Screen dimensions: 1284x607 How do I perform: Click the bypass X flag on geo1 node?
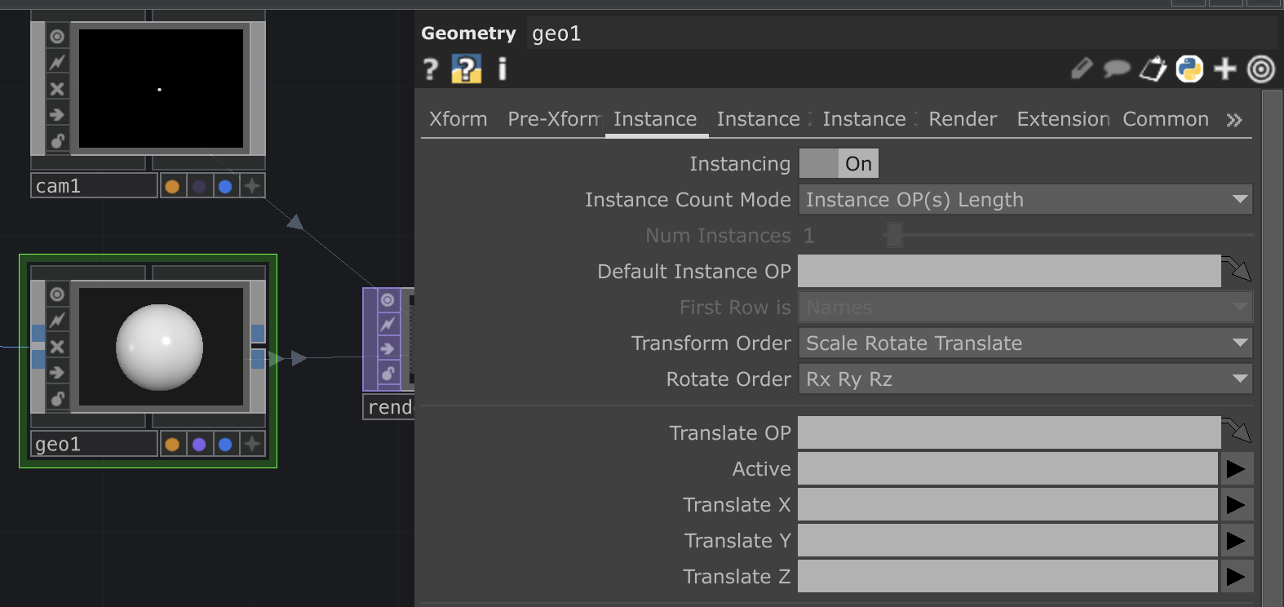click(x=57, y=347)
